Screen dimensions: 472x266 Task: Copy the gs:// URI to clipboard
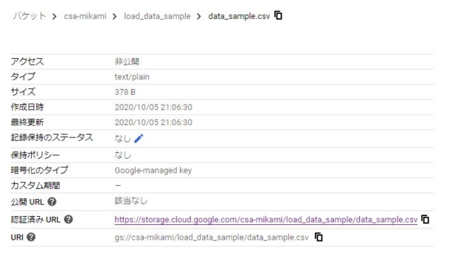click(319, 237)
